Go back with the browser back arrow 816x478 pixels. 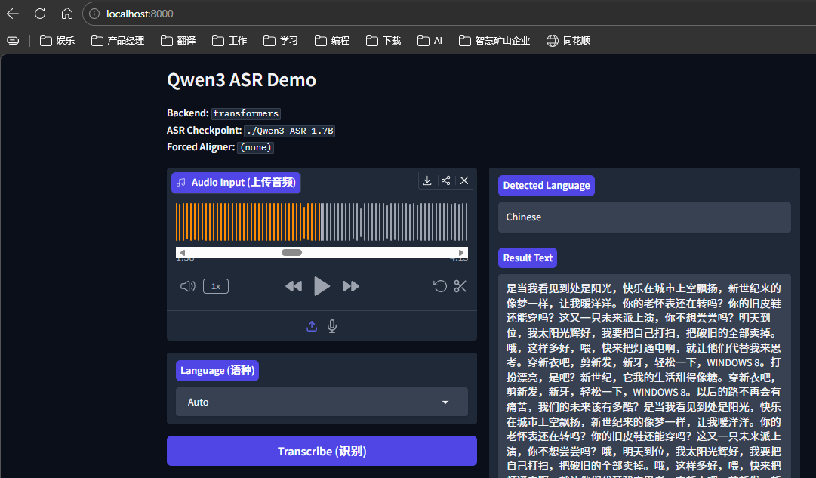(13, 14)
